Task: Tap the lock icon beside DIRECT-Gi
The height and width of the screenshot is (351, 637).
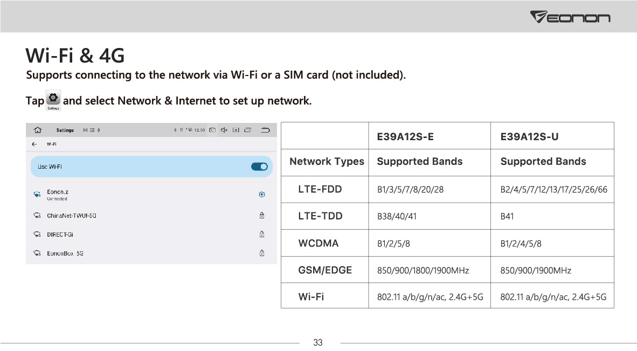Action: [x=262, y=234]
